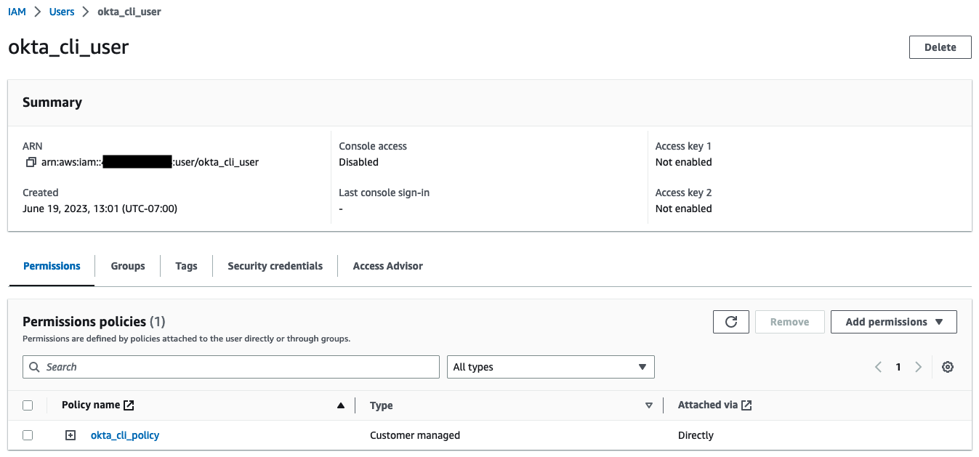Expand the okta_cli_policy row details
The image size is (979, 457).
(70, 435)
